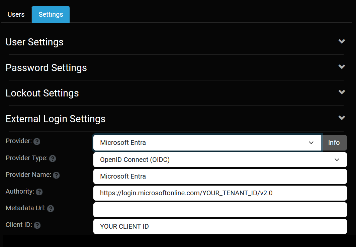356x247 pixels.
Task: Show help for Provider Type
Action: (53, 159)
